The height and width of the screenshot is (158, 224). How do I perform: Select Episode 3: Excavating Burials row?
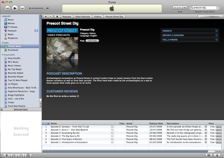[132, 133]
